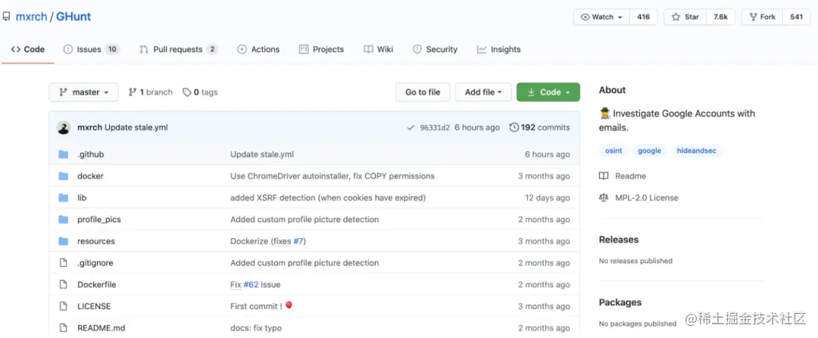The image size is (818, 338).
Task: Open the lib folder
Action: point(82,198)
